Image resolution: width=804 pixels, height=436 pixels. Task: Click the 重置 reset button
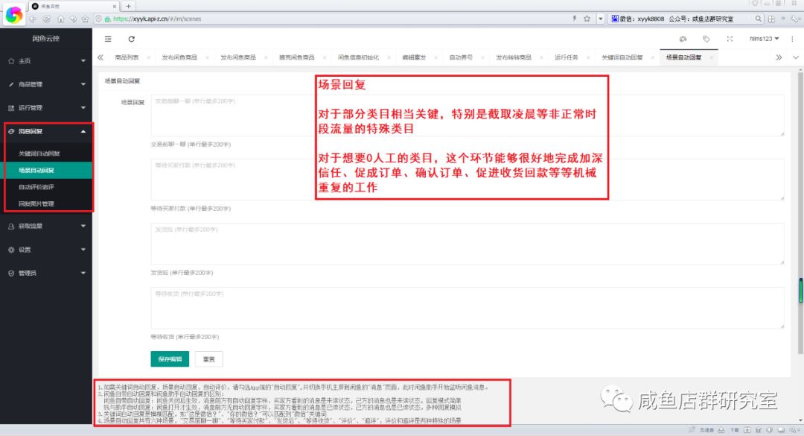[x=209, y=358]
